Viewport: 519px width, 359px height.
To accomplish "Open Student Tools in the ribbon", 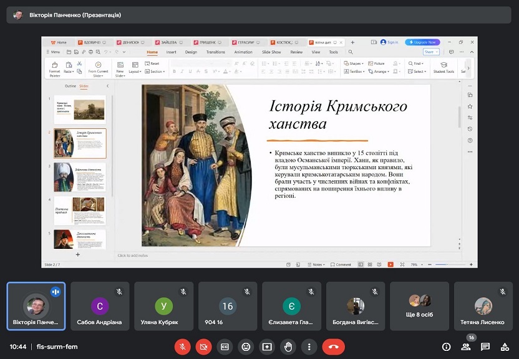I will click(444, 68).
